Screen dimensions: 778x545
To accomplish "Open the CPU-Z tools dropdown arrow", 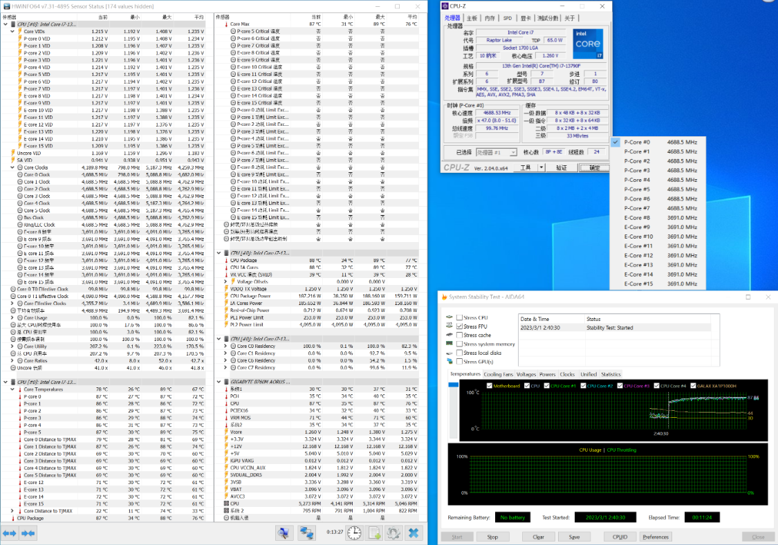I will [541, 168].
